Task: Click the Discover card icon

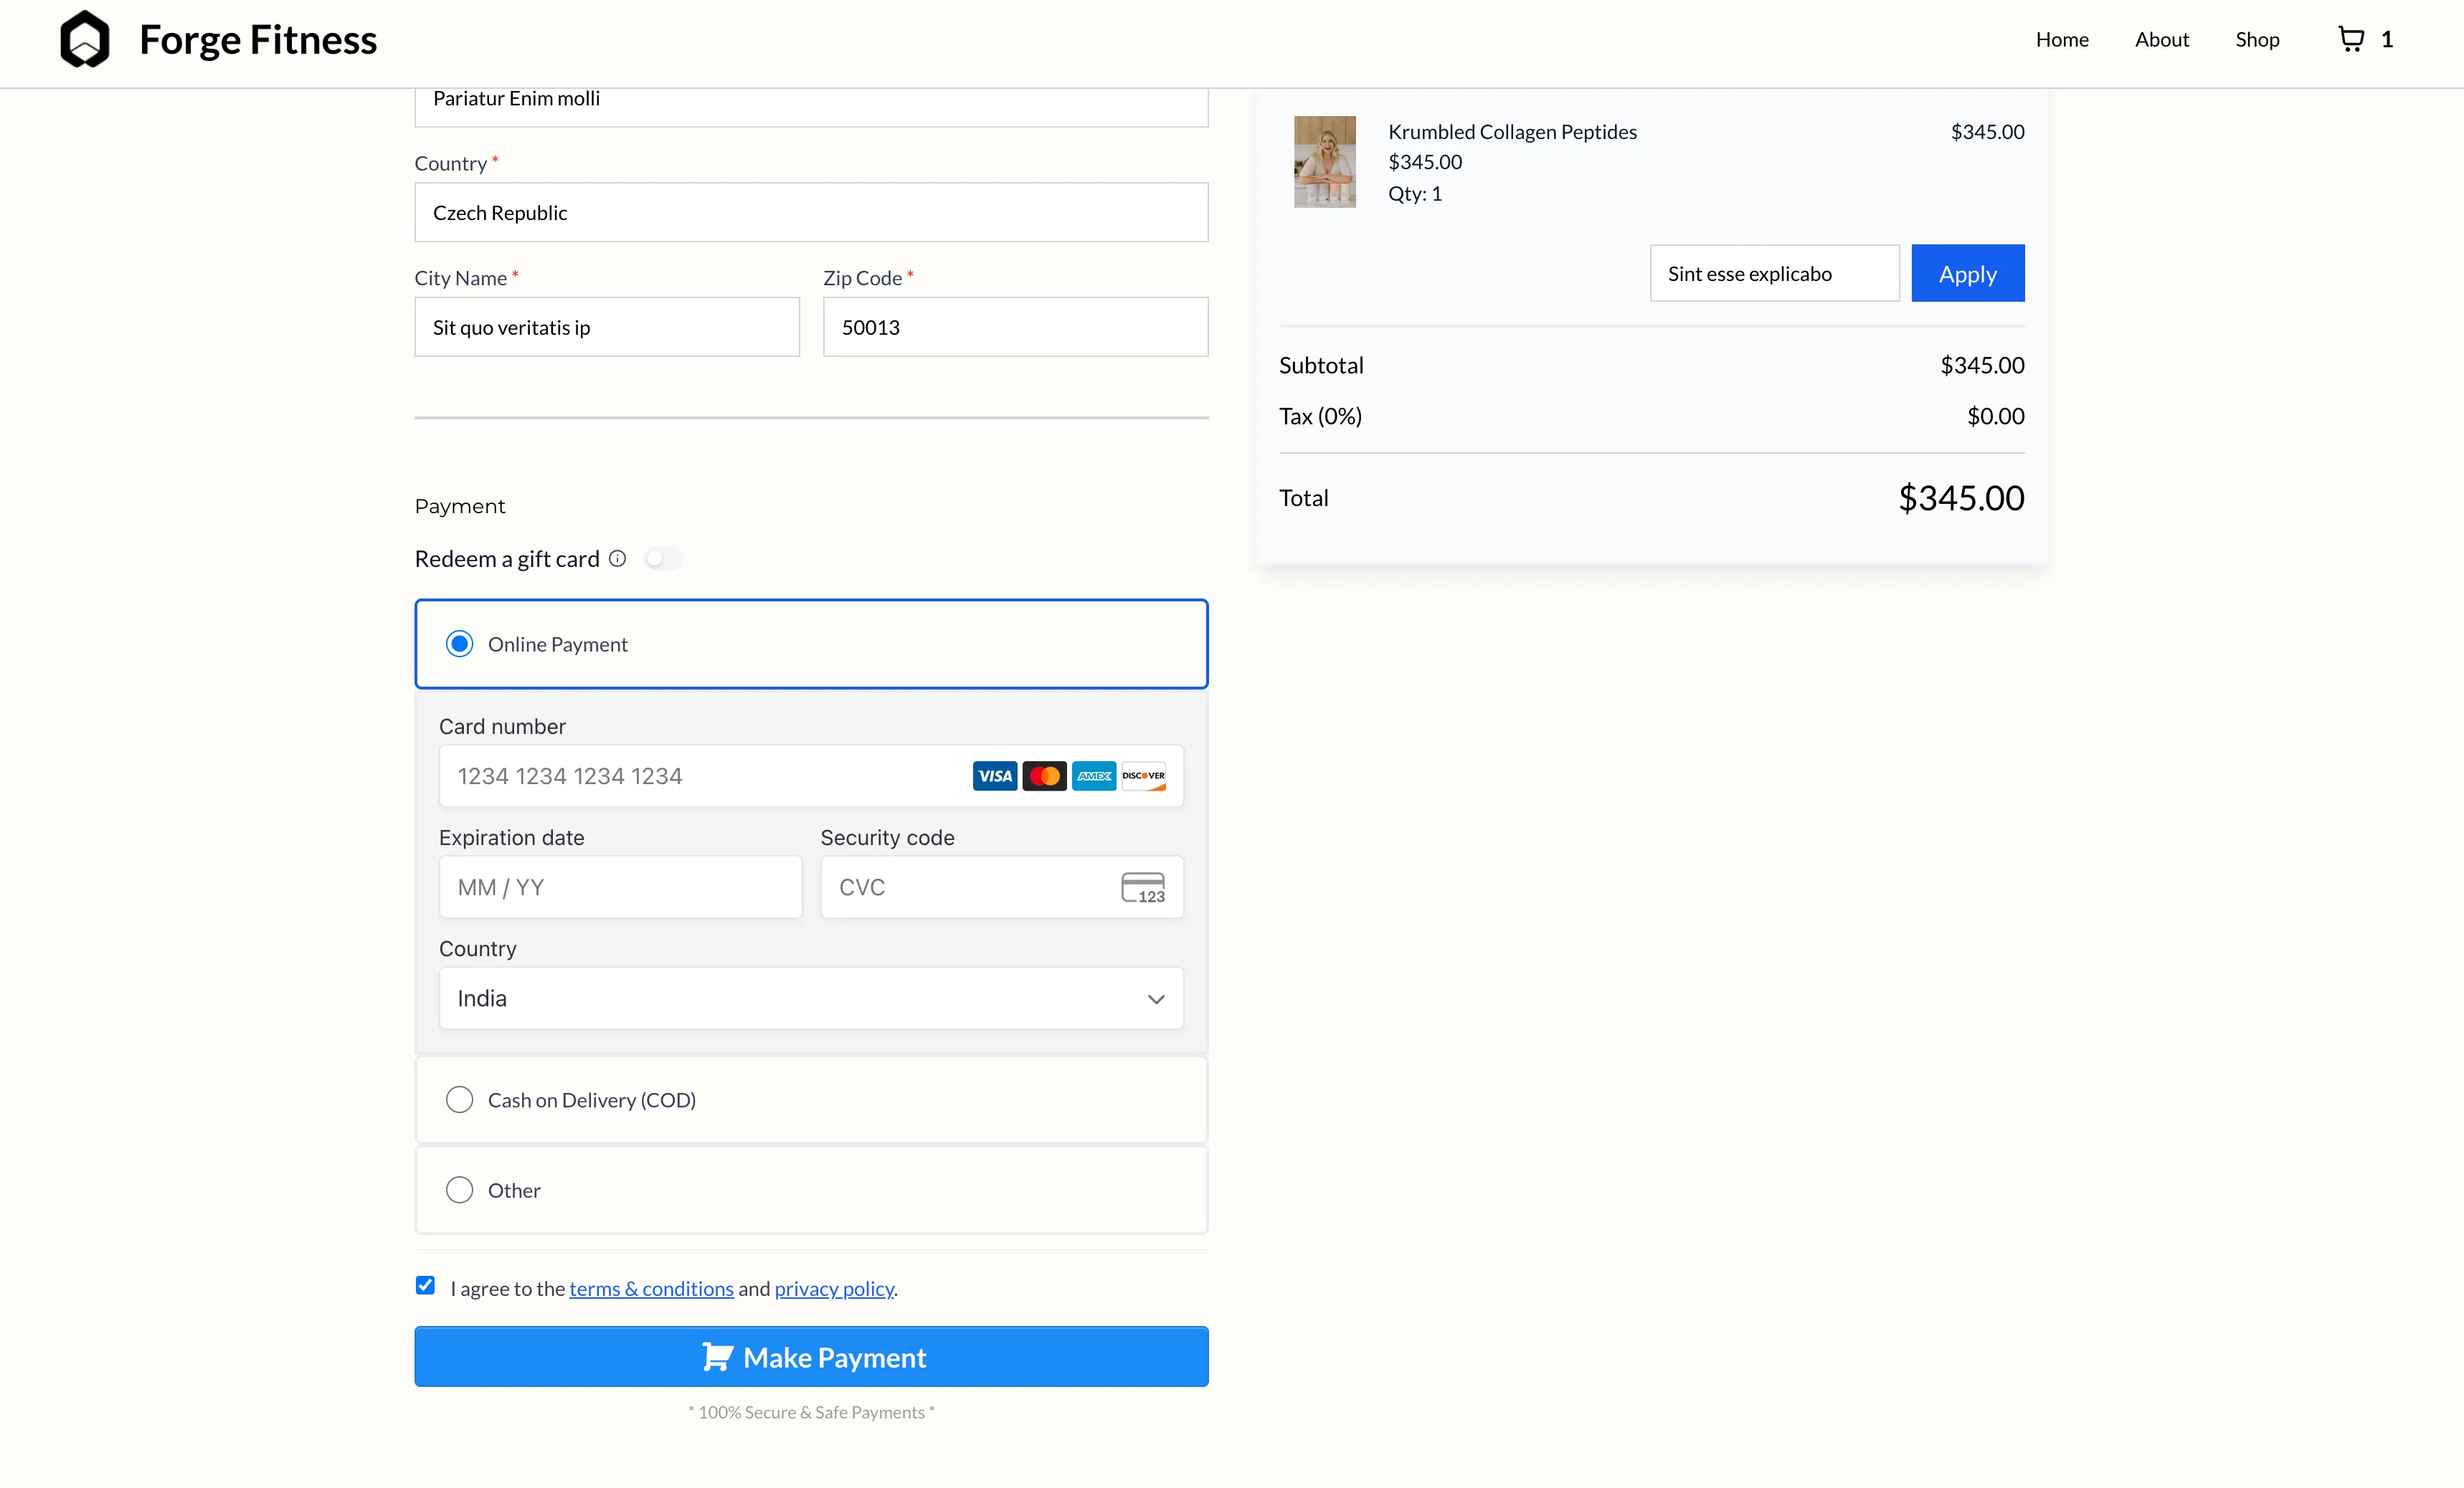Action: pos(1143,776)
